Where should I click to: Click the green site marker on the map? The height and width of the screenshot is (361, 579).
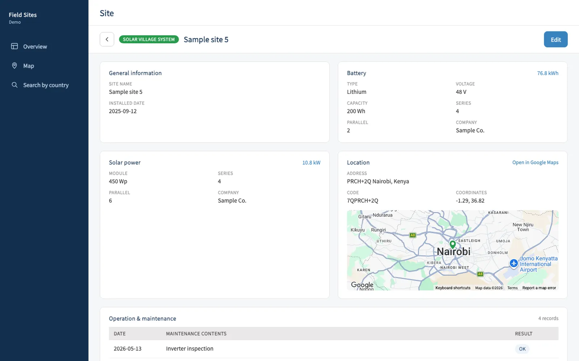point(452,245)
